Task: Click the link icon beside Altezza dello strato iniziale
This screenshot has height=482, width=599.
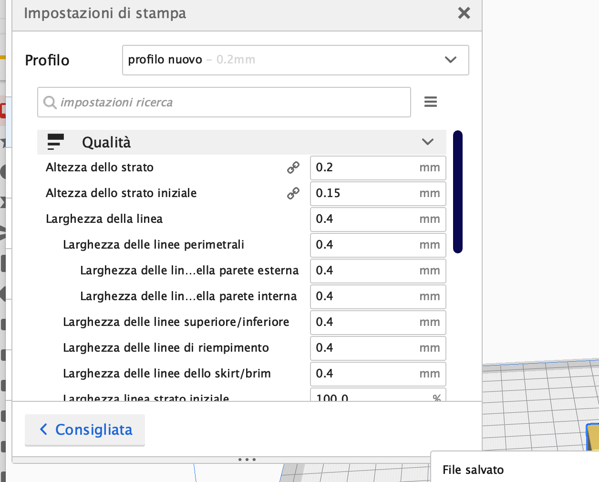Action: [293, 193]
